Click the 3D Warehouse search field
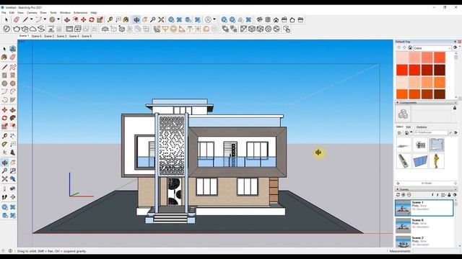 [x=431, y=132]
